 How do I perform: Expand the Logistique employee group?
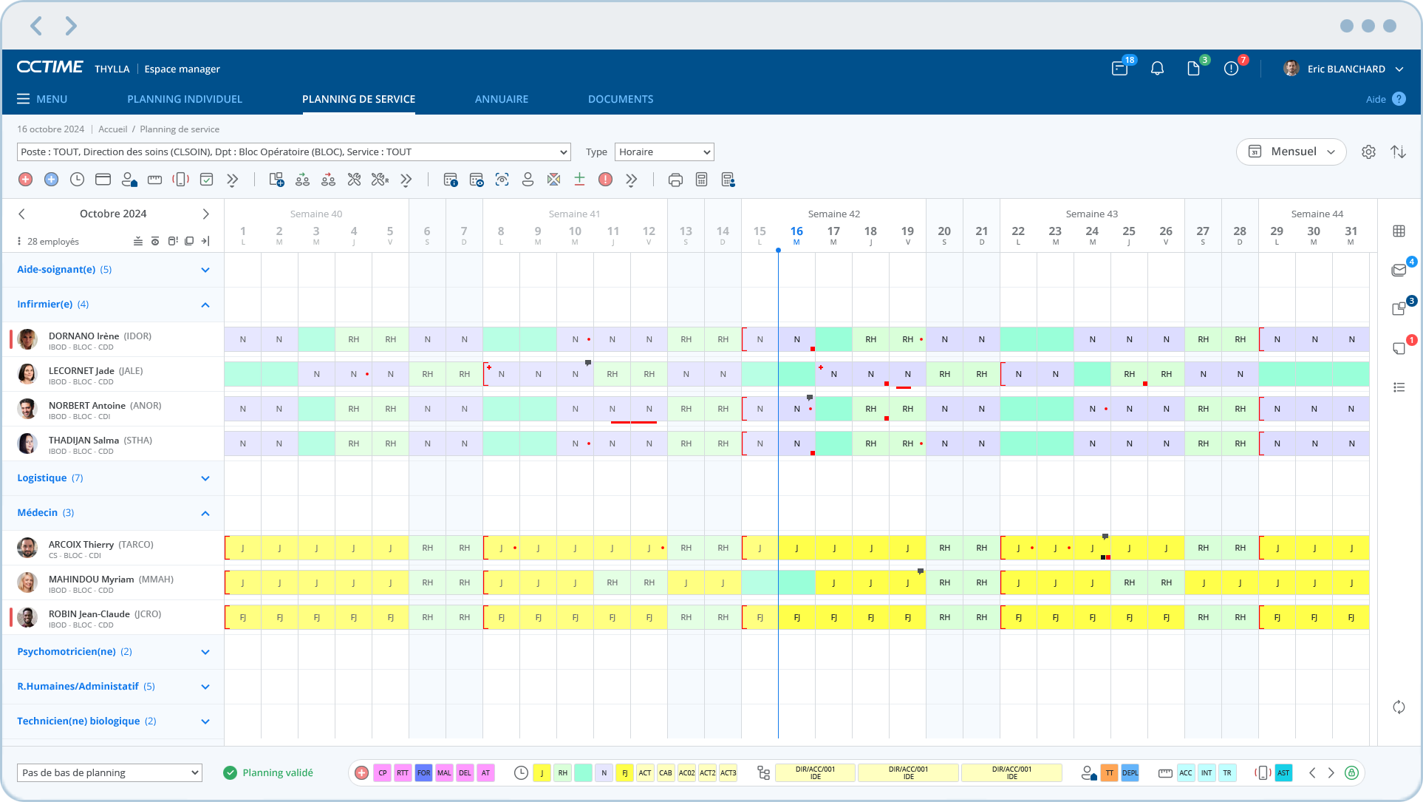tap(205, 478)
